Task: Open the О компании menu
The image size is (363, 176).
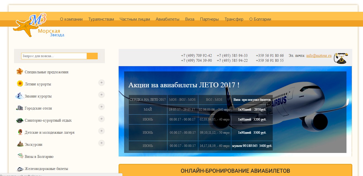Action: click(x=71, y=19)
